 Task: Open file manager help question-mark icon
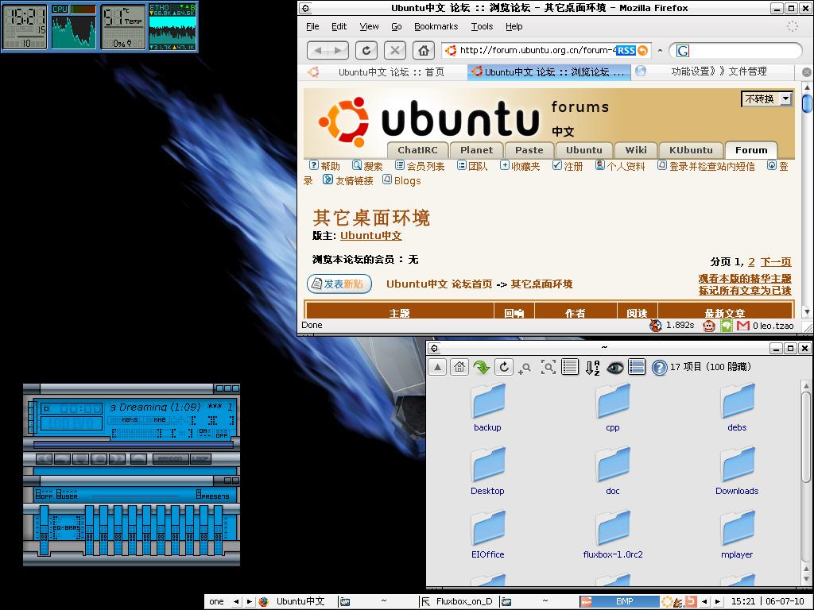(x=659, y=368)
